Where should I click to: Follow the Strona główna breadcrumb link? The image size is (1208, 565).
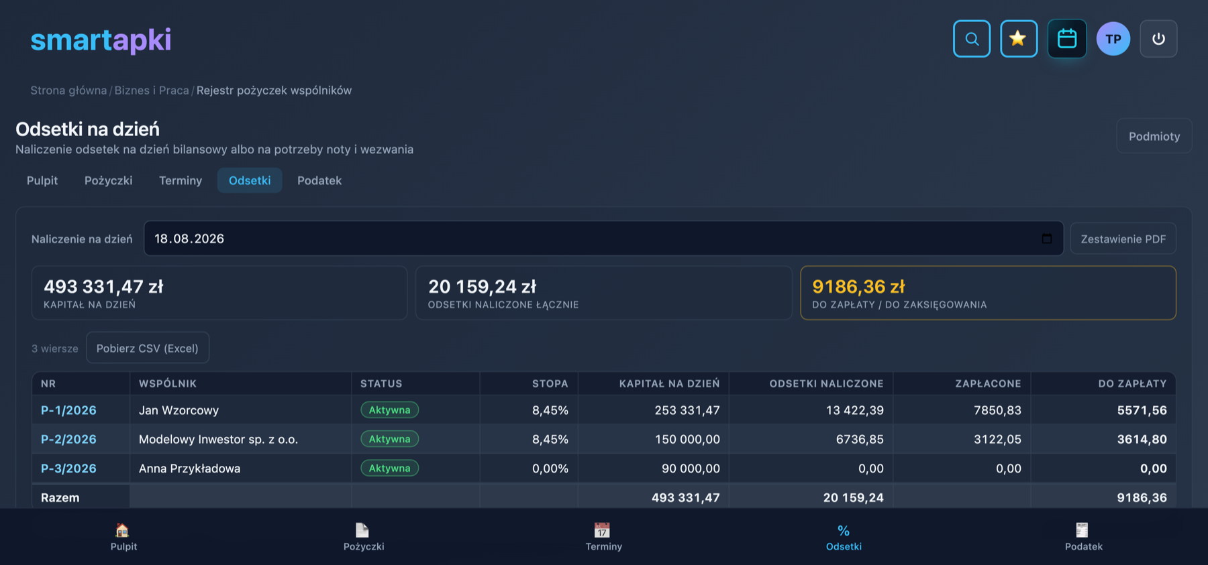point(68,90)
